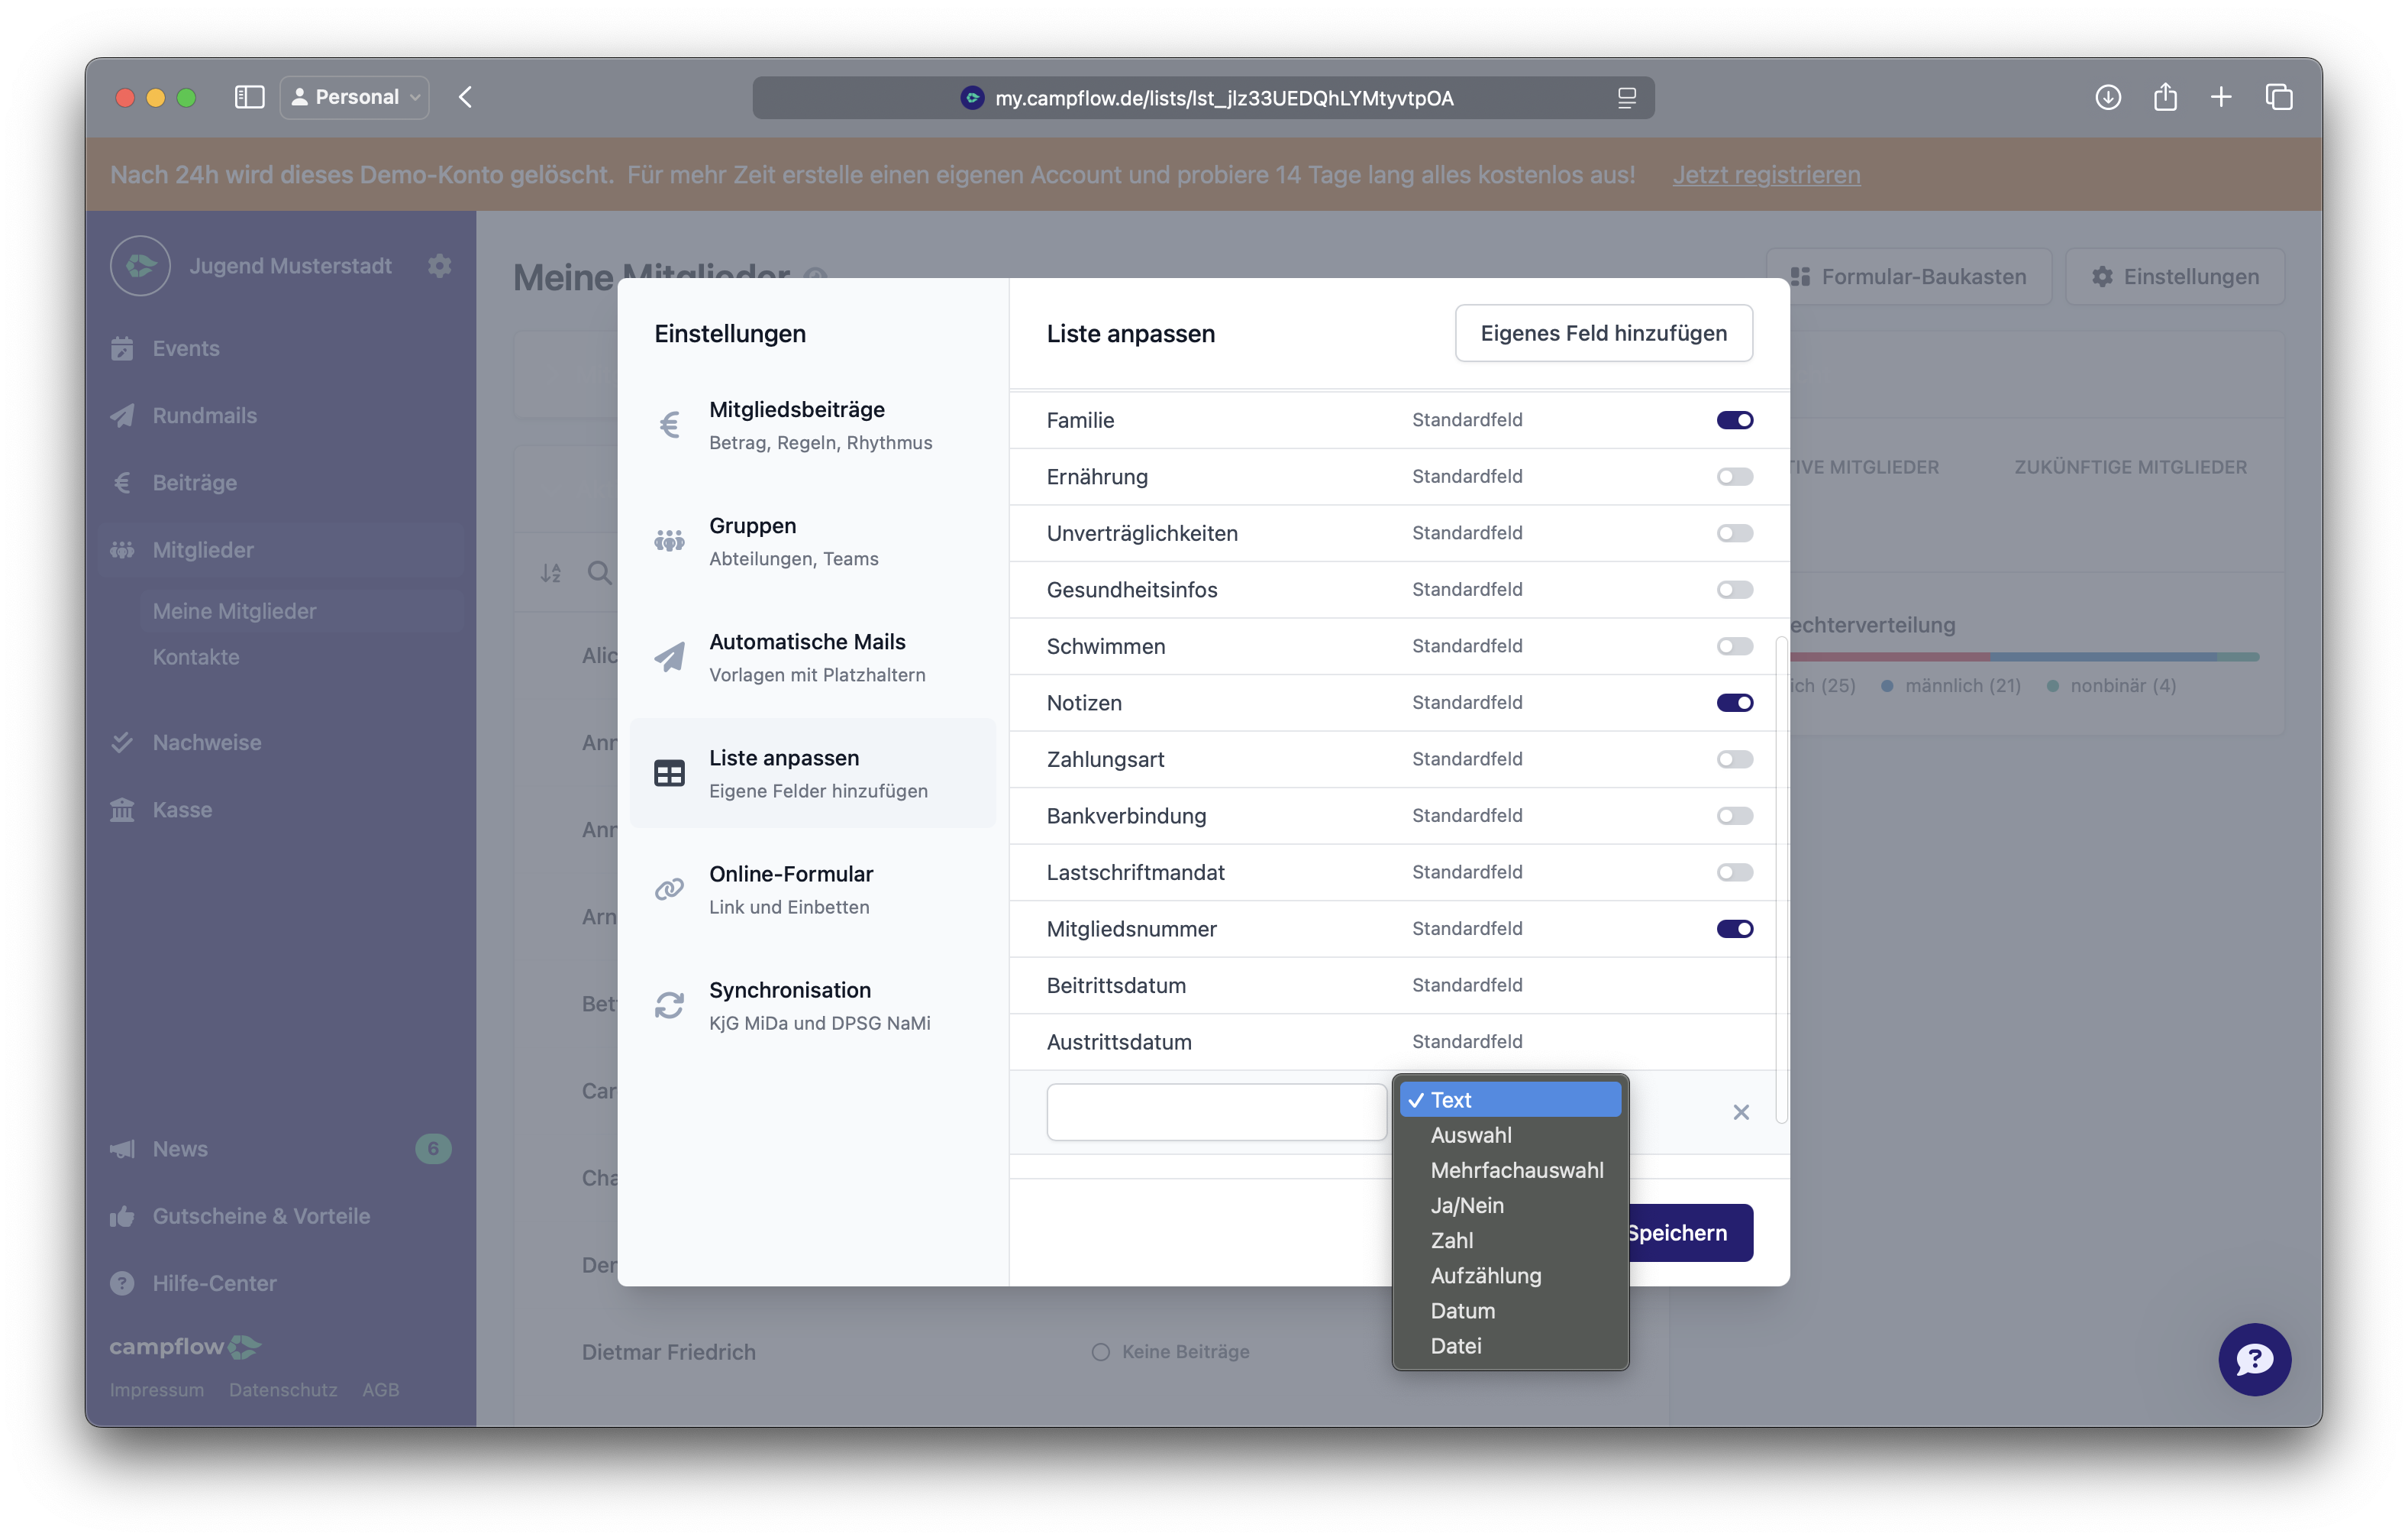The height and width of the screenshot is (1540, 2408).
Task: Open the Kontakte sidebar link
Action: [196, 656]
